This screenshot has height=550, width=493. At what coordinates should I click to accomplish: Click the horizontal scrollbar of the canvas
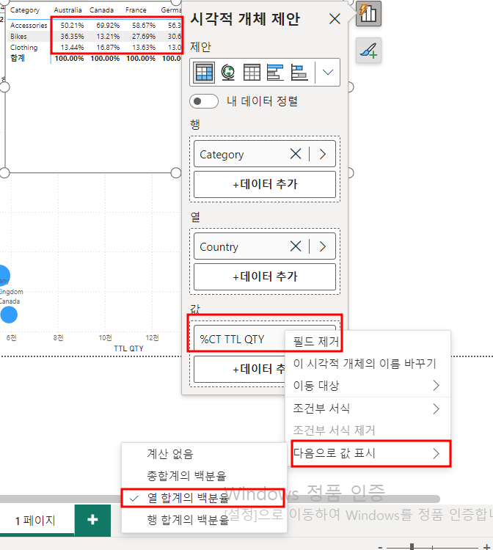pyautogui.click(x=219, y=499)
